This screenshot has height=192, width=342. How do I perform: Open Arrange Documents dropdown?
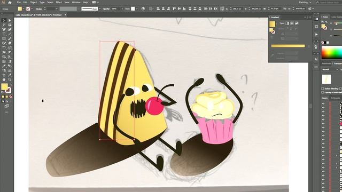coord(95,2)
